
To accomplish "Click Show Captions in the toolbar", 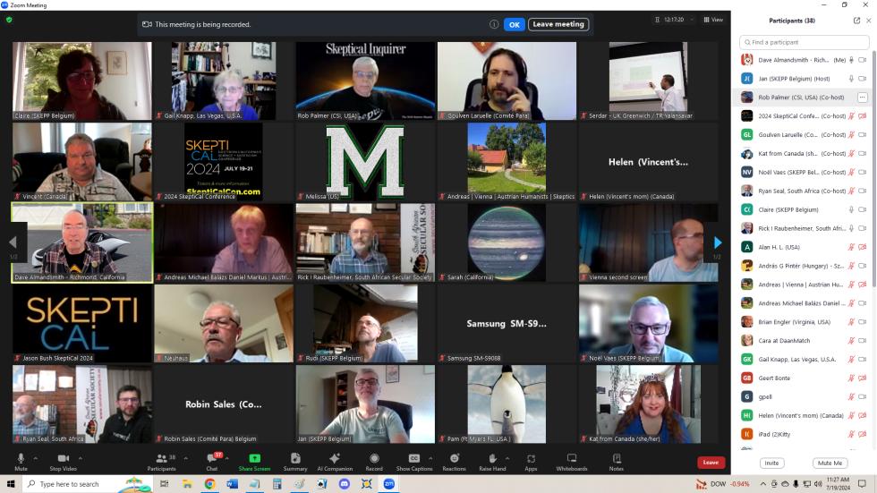I will pyautogui.click(x=414, y=462).
